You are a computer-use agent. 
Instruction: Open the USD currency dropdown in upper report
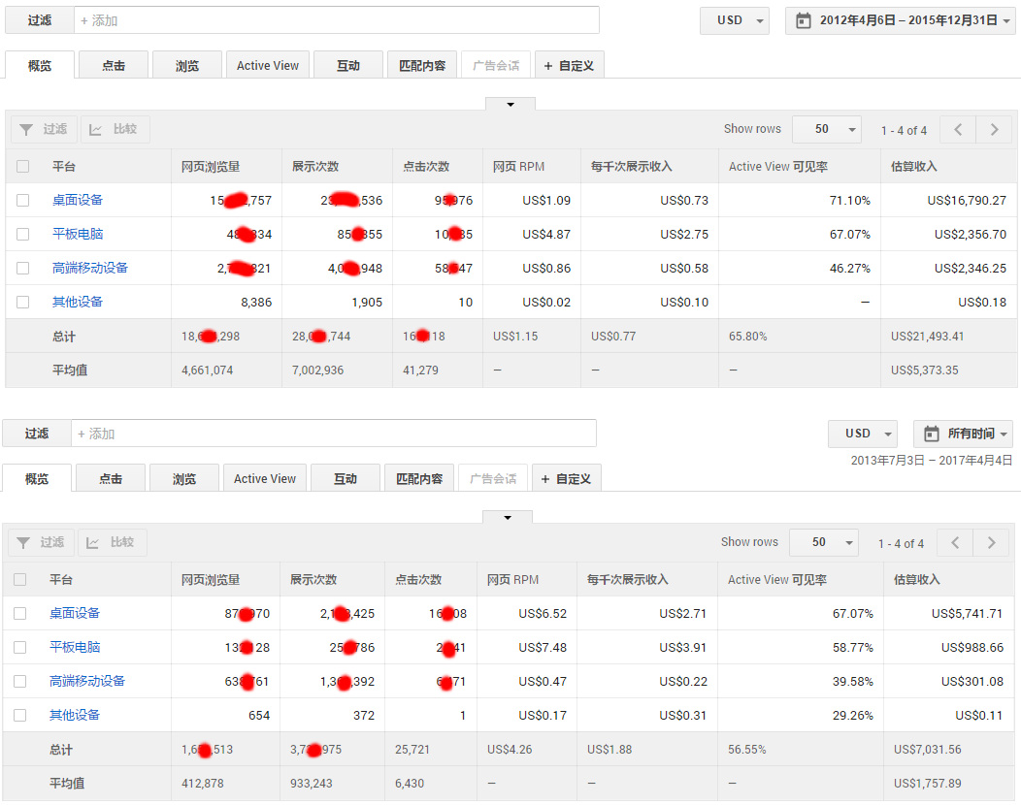(x=734, y=20)
